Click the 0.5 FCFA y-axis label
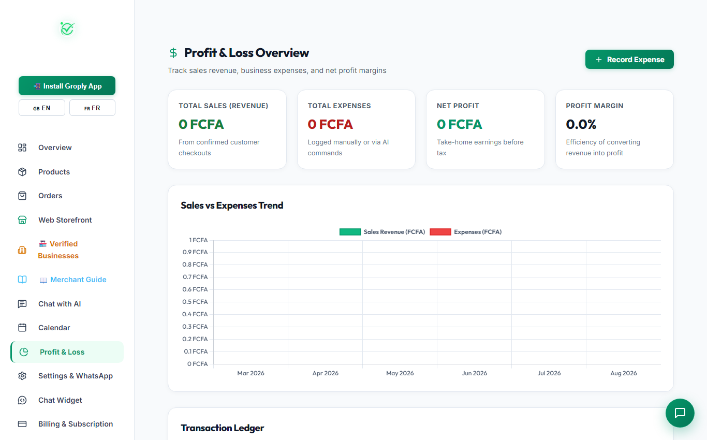 [195, 302]
